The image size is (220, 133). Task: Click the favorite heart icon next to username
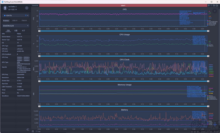click(x=16, y=6)
